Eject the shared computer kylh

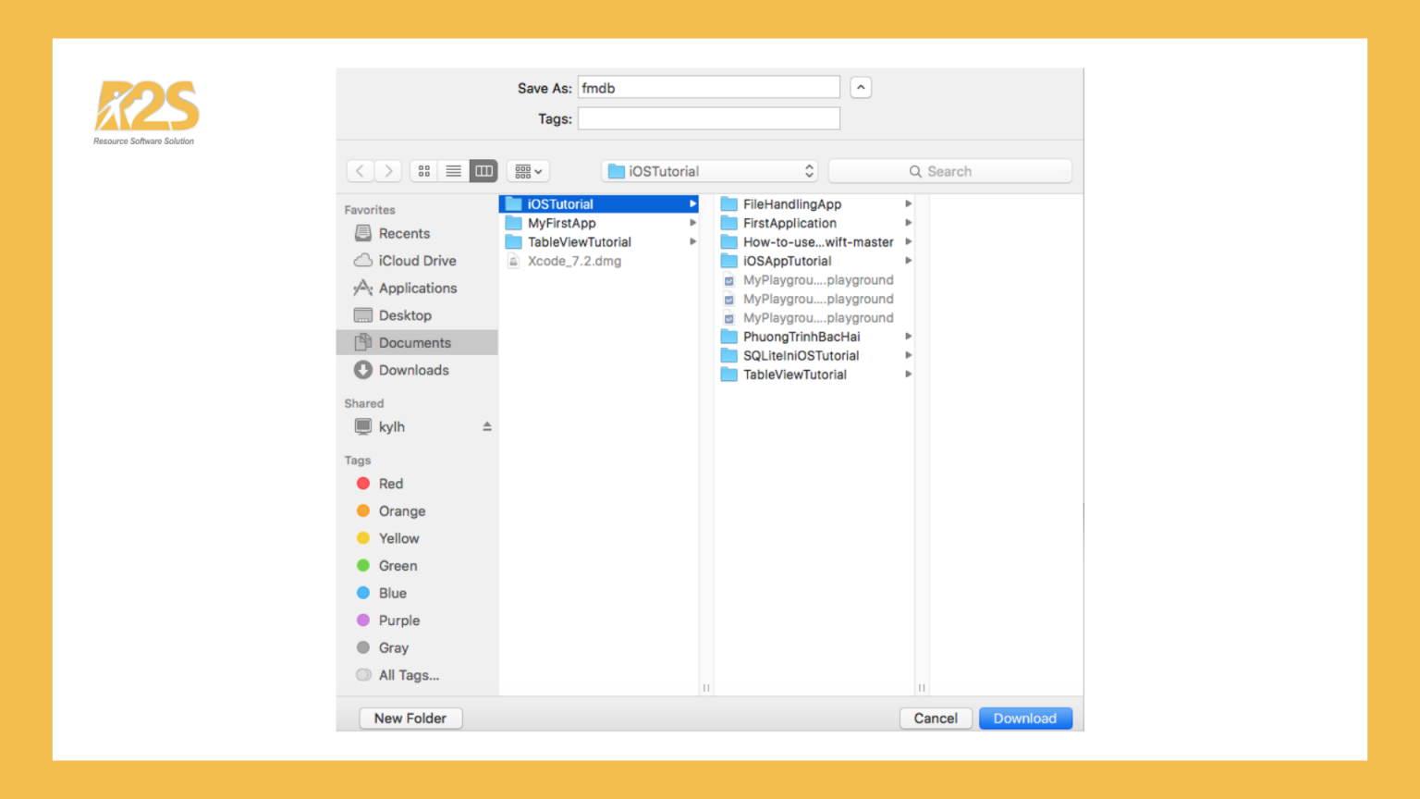(487, 426)
